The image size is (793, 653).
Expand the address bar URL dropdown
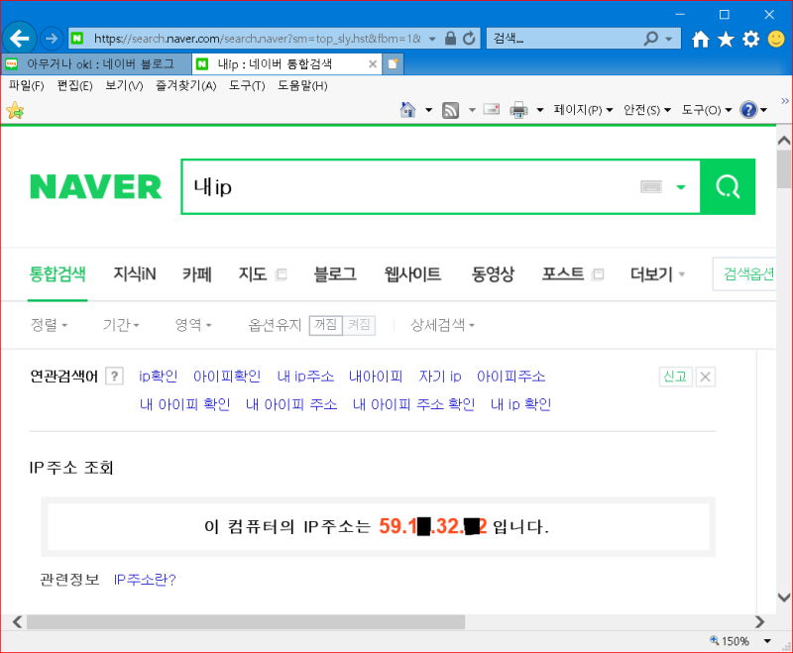pyautogui.click(x=432, y=39)
